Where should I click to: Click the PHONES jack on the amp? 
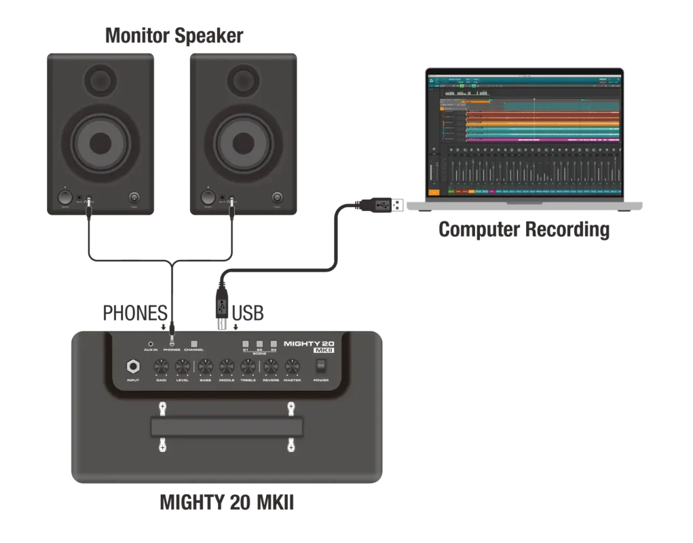coord(172,343)
